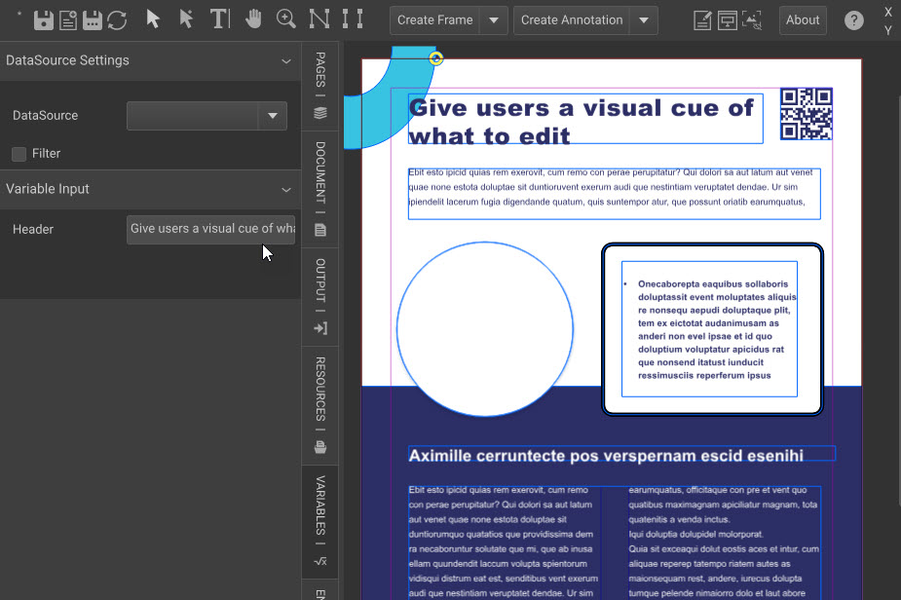The image size is (901, 600).
Task: Select the Text tool
Action: (220, 19)
